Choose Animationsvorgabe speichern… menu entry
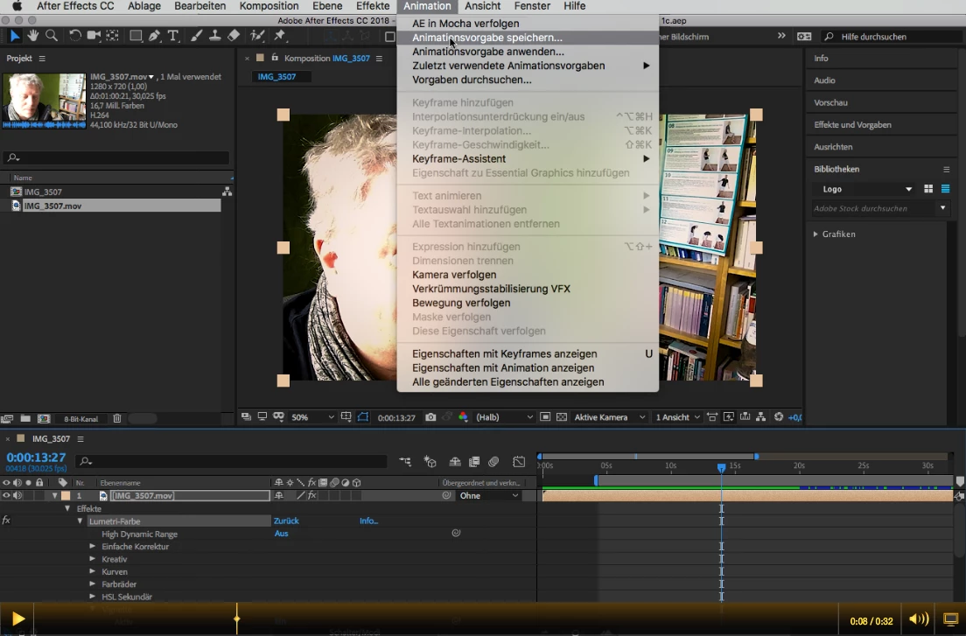The height and width of the screenshot is (636, 966). pyautogui.click(x=528, y=38)
